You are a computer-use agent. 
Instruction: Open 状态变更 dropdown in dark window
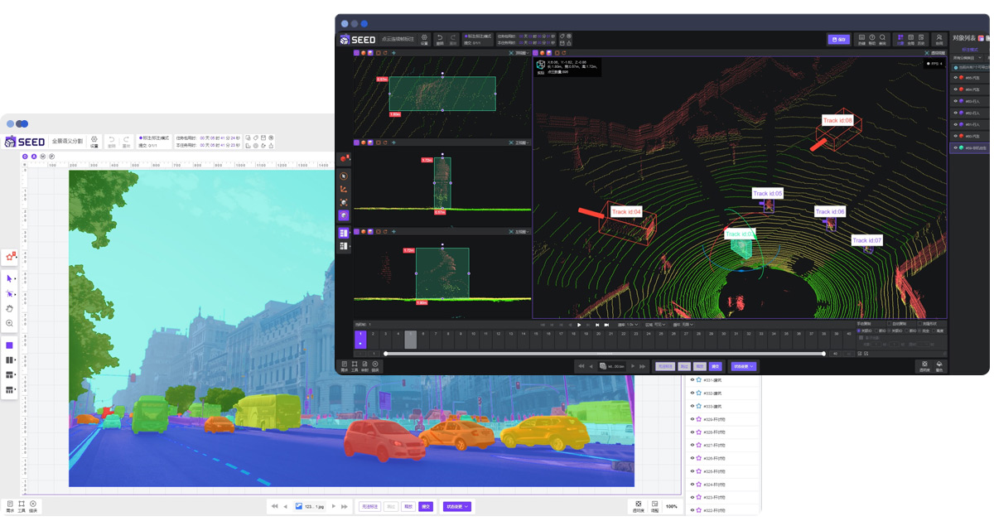(x=743, y=366)
